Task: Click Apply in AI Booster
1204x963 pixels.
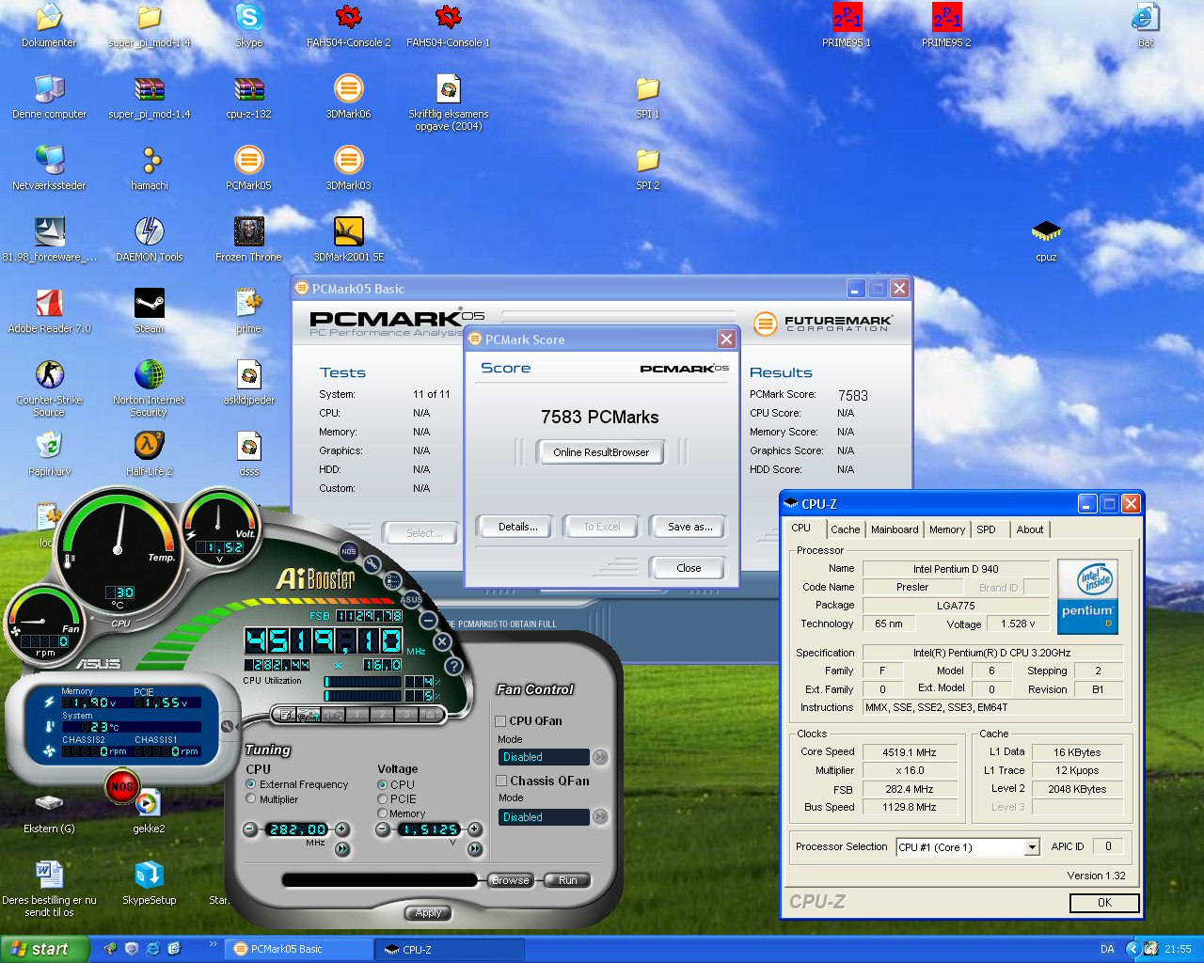Action: click(x=428, y=912)
